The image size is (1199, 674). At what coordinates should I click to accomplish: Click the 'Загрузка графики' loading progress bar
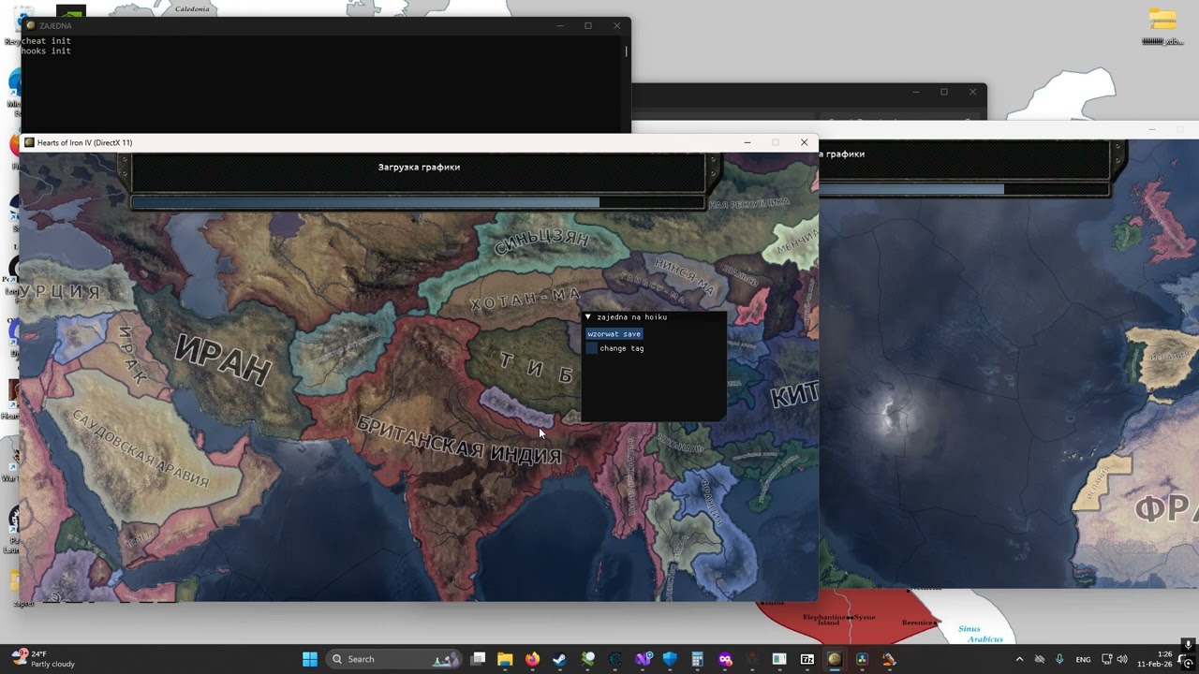click(x=418, y=202)
